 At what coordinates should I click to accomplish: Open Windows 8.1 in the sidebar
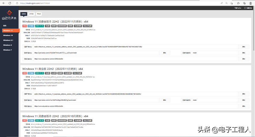8,40
